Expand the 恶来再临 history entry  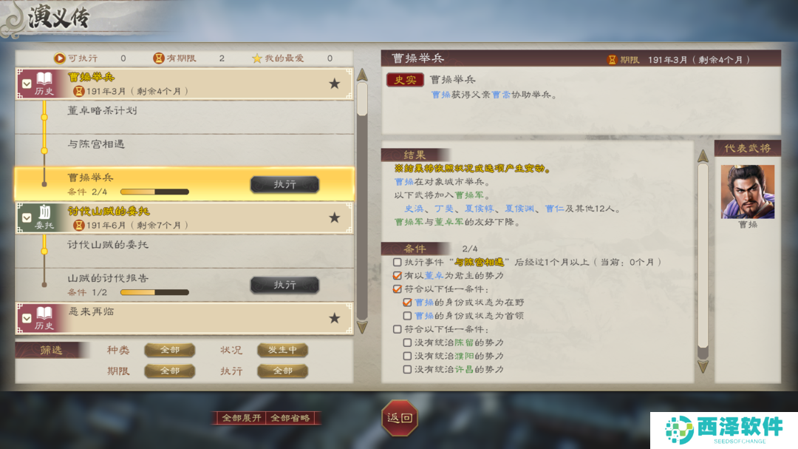click(27, 318)
